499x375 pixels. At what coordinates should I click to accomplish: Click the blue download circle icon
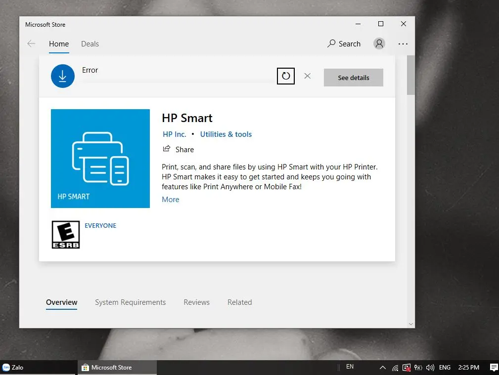pos(63,76)
